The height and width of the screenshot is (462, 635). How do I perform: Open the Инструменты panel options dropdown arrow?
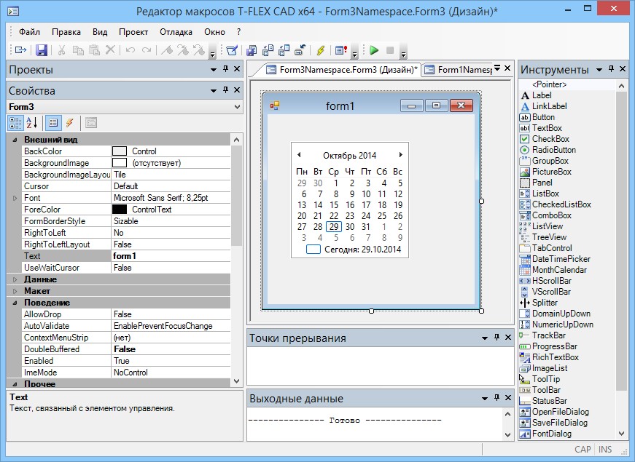[599, 70]
